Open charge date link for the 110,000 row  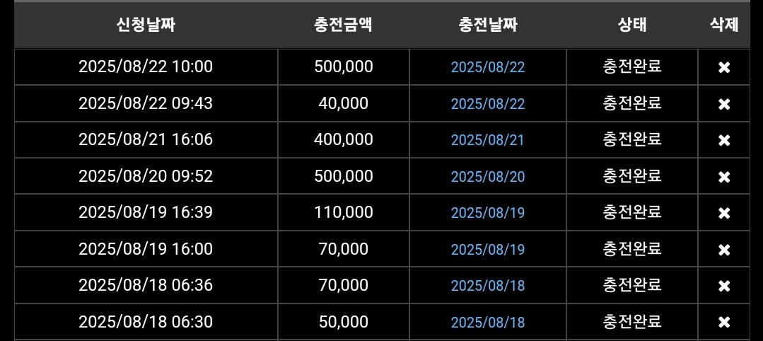tap(488, 213)
